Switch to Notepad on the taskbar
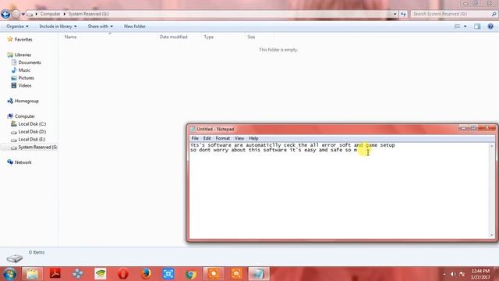Screen dimensions: 499x281 [259, 274]
